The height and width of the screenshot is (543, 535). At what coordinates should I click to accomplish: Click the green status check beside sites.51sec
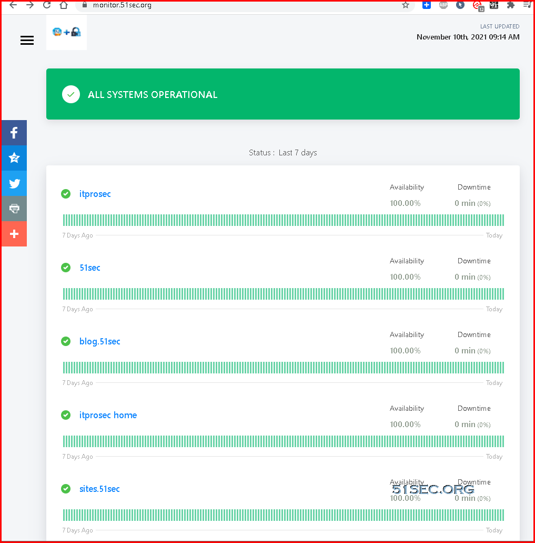coord(66,489)
